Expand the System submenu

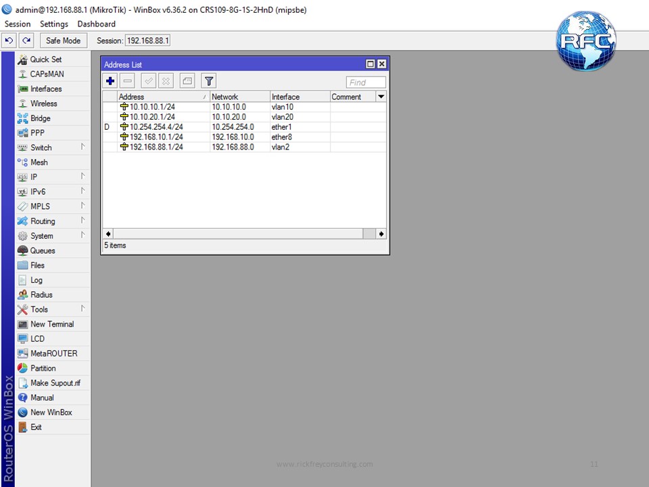53,236
